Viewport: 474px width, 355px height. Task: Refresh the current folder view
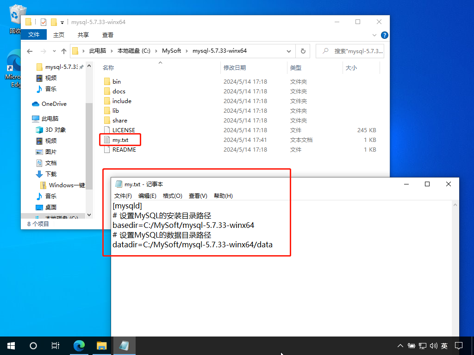(303, 51)
